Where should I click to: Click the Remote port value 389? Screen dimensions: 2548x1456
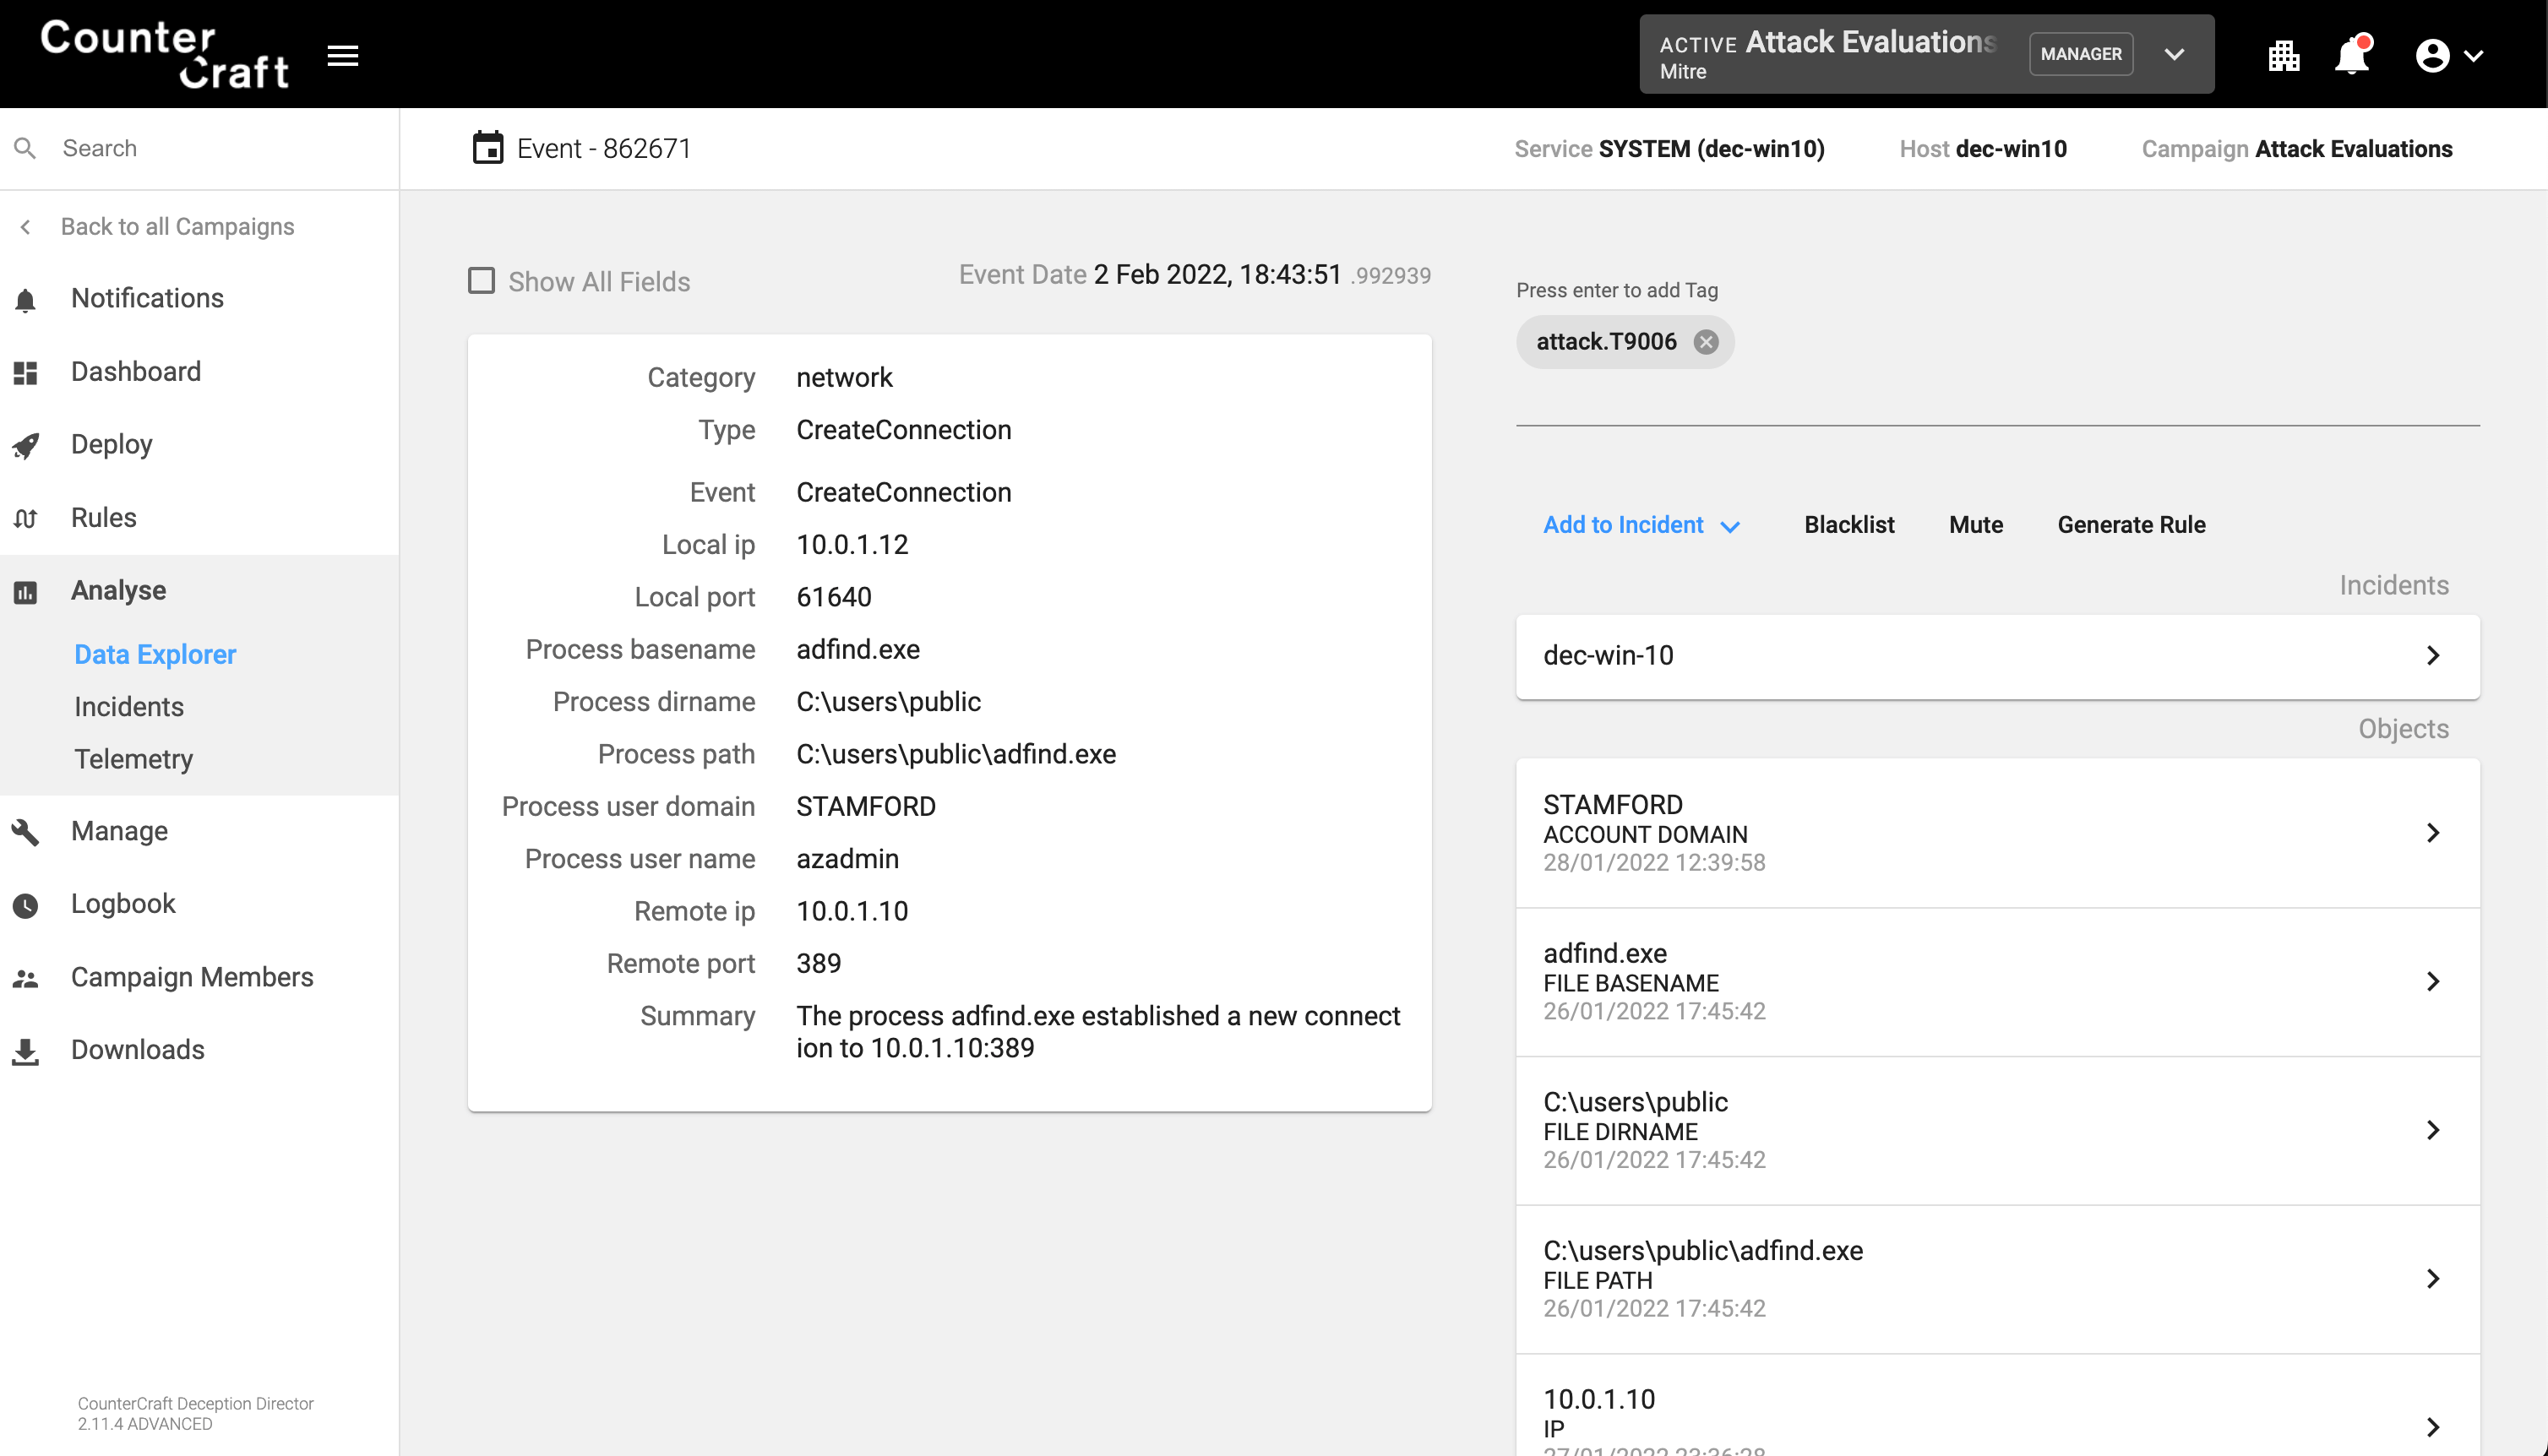[818, 963]
